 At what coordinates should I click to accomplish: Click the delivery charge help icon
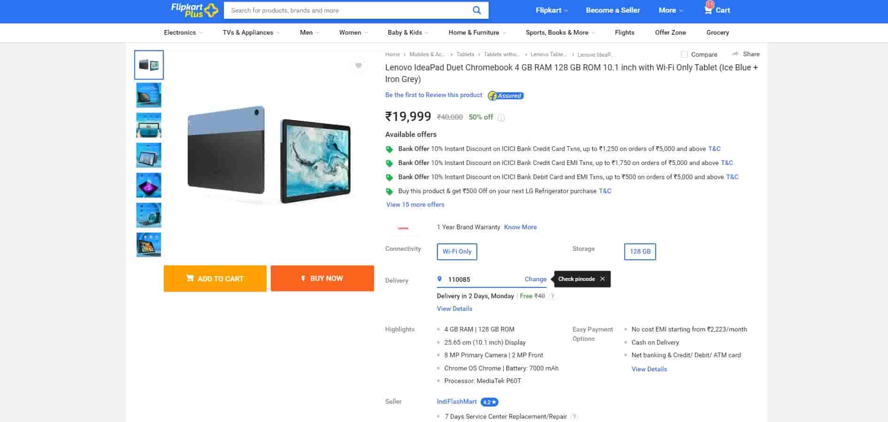(x=552, y=296)
